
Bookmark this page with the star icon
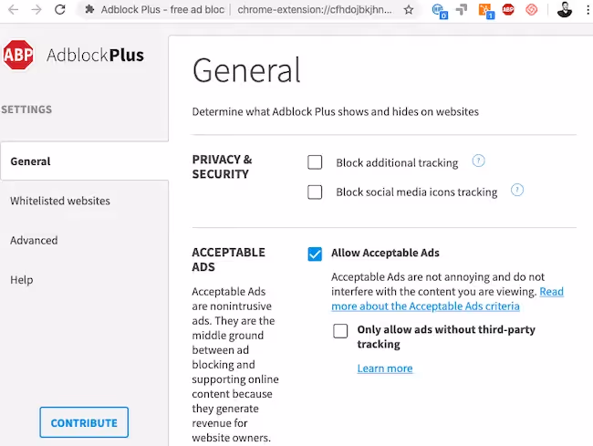coord(409,10)
